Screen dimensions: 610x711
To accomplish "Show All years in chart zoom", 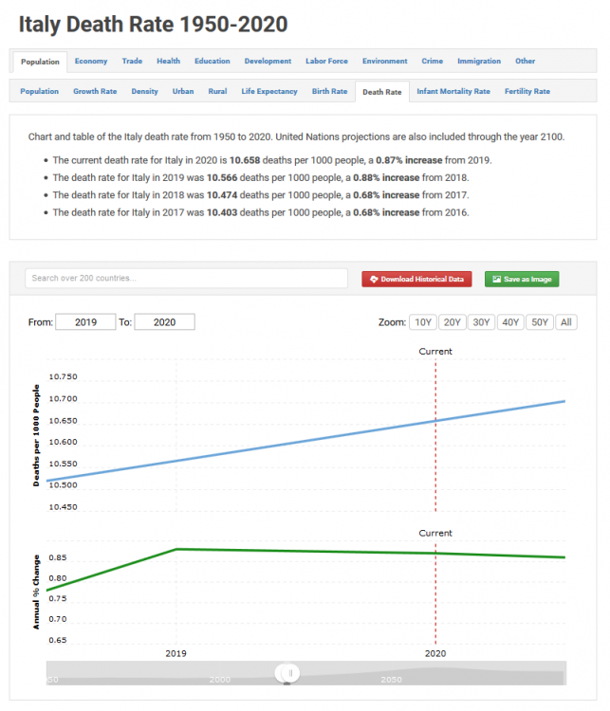I will coord(566,322).
